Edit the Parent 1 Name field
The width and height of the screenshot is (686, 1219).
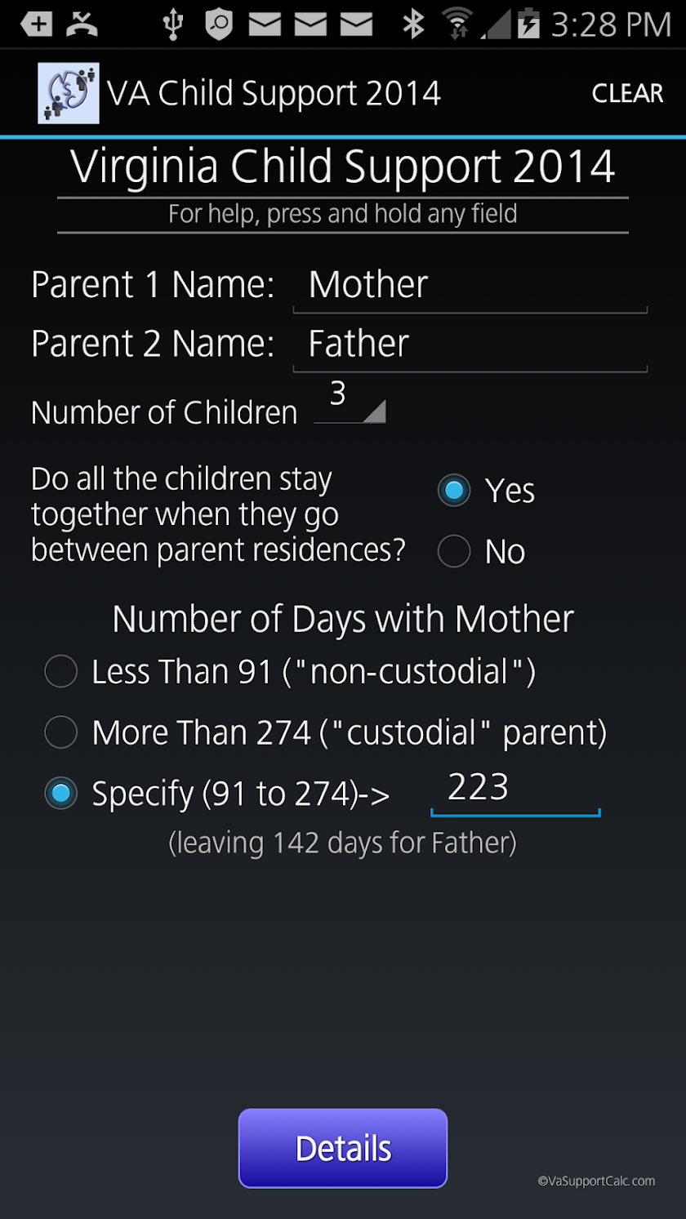point(470,287)
